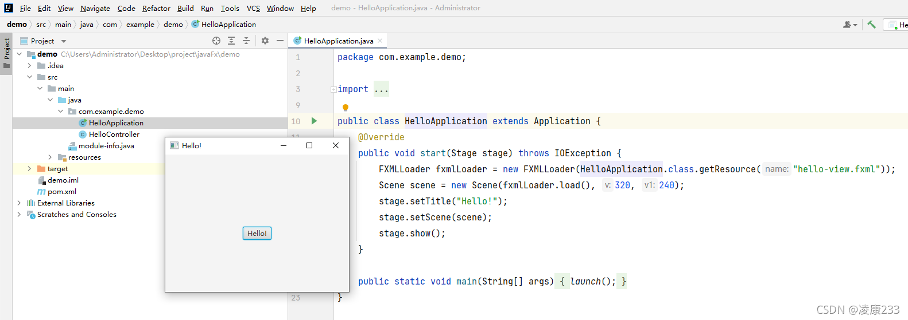This screenshot has height=320, width=908.
Task: Click the Hello! window app icon
Action: click(x=174, y=145)
